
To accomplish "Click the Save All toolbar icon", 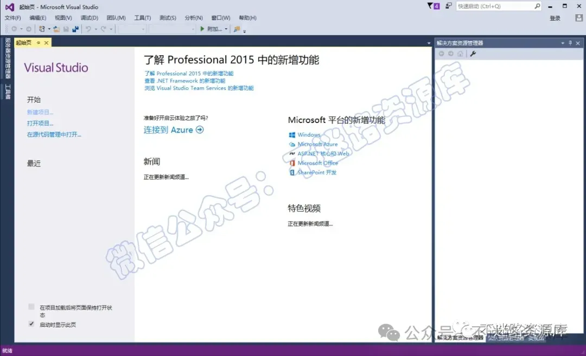I will (x=75, y=29).
